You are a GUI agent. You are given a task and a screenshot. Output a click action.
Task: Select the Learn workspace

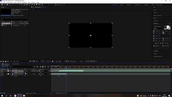tap(121, 5)
